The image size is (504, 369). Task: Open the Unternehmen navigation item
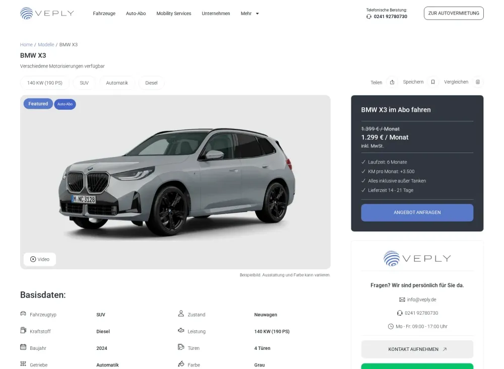(x=216, y=14)
